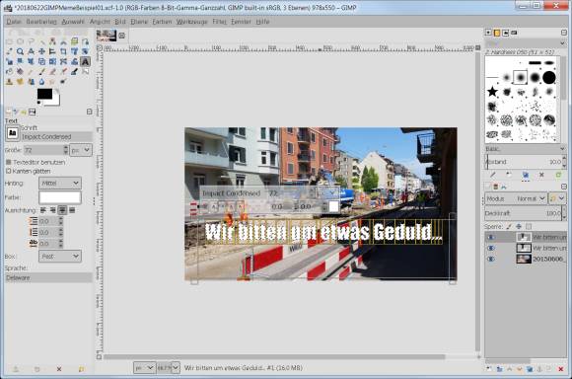This screenshot has height=379, width=572.
Task: Toggle visibility of the 20150606 photo layer
Action: click(491, 259)
